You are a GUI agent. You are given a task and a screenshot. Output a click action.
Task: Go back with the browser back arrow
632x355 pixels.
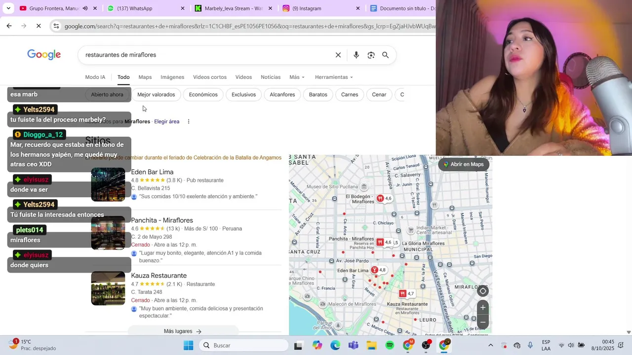[9, 26]
